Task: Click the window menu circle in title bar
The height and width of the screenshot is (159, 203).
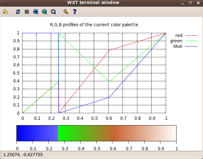Action: tap(4, 3)
